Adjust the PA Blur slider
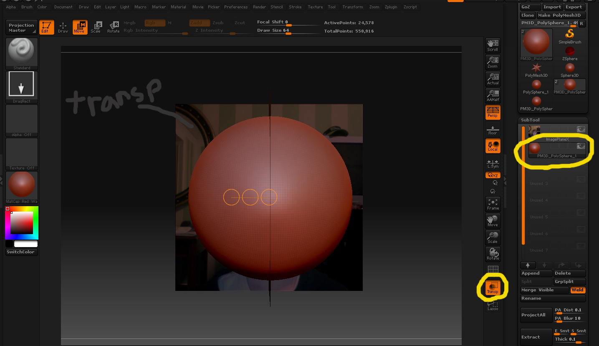 click(x=570, y=318)
